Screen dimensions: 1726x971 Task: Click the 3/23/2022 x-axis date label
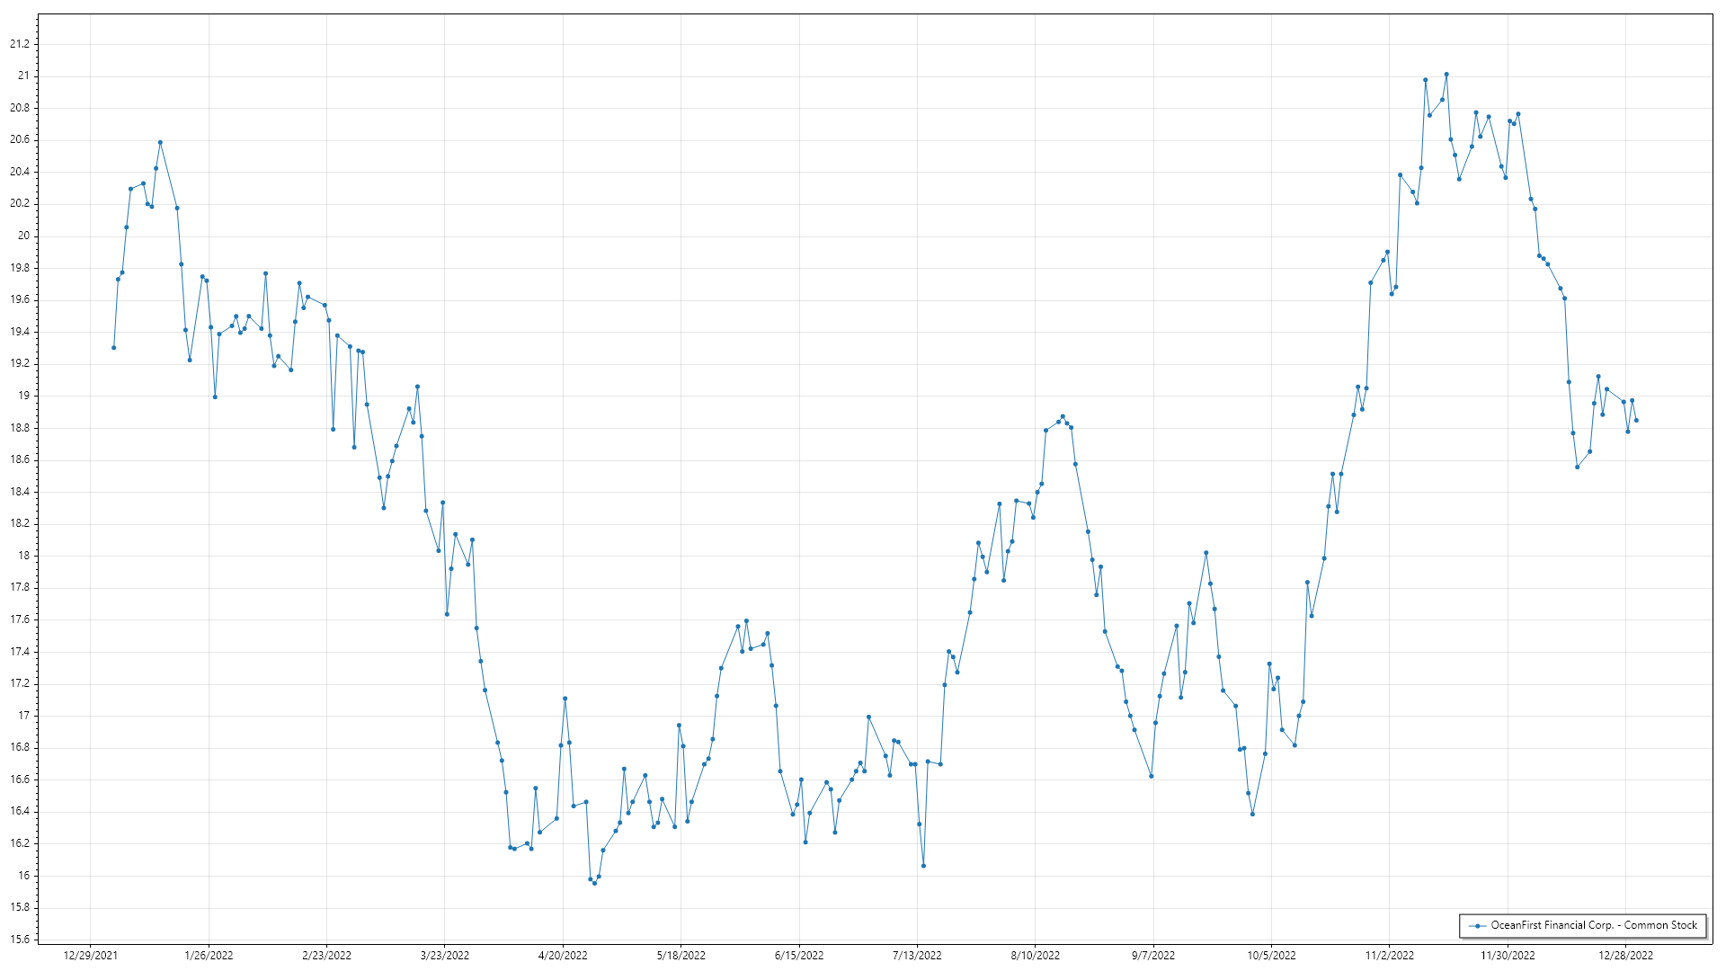[x=445, y=956]
